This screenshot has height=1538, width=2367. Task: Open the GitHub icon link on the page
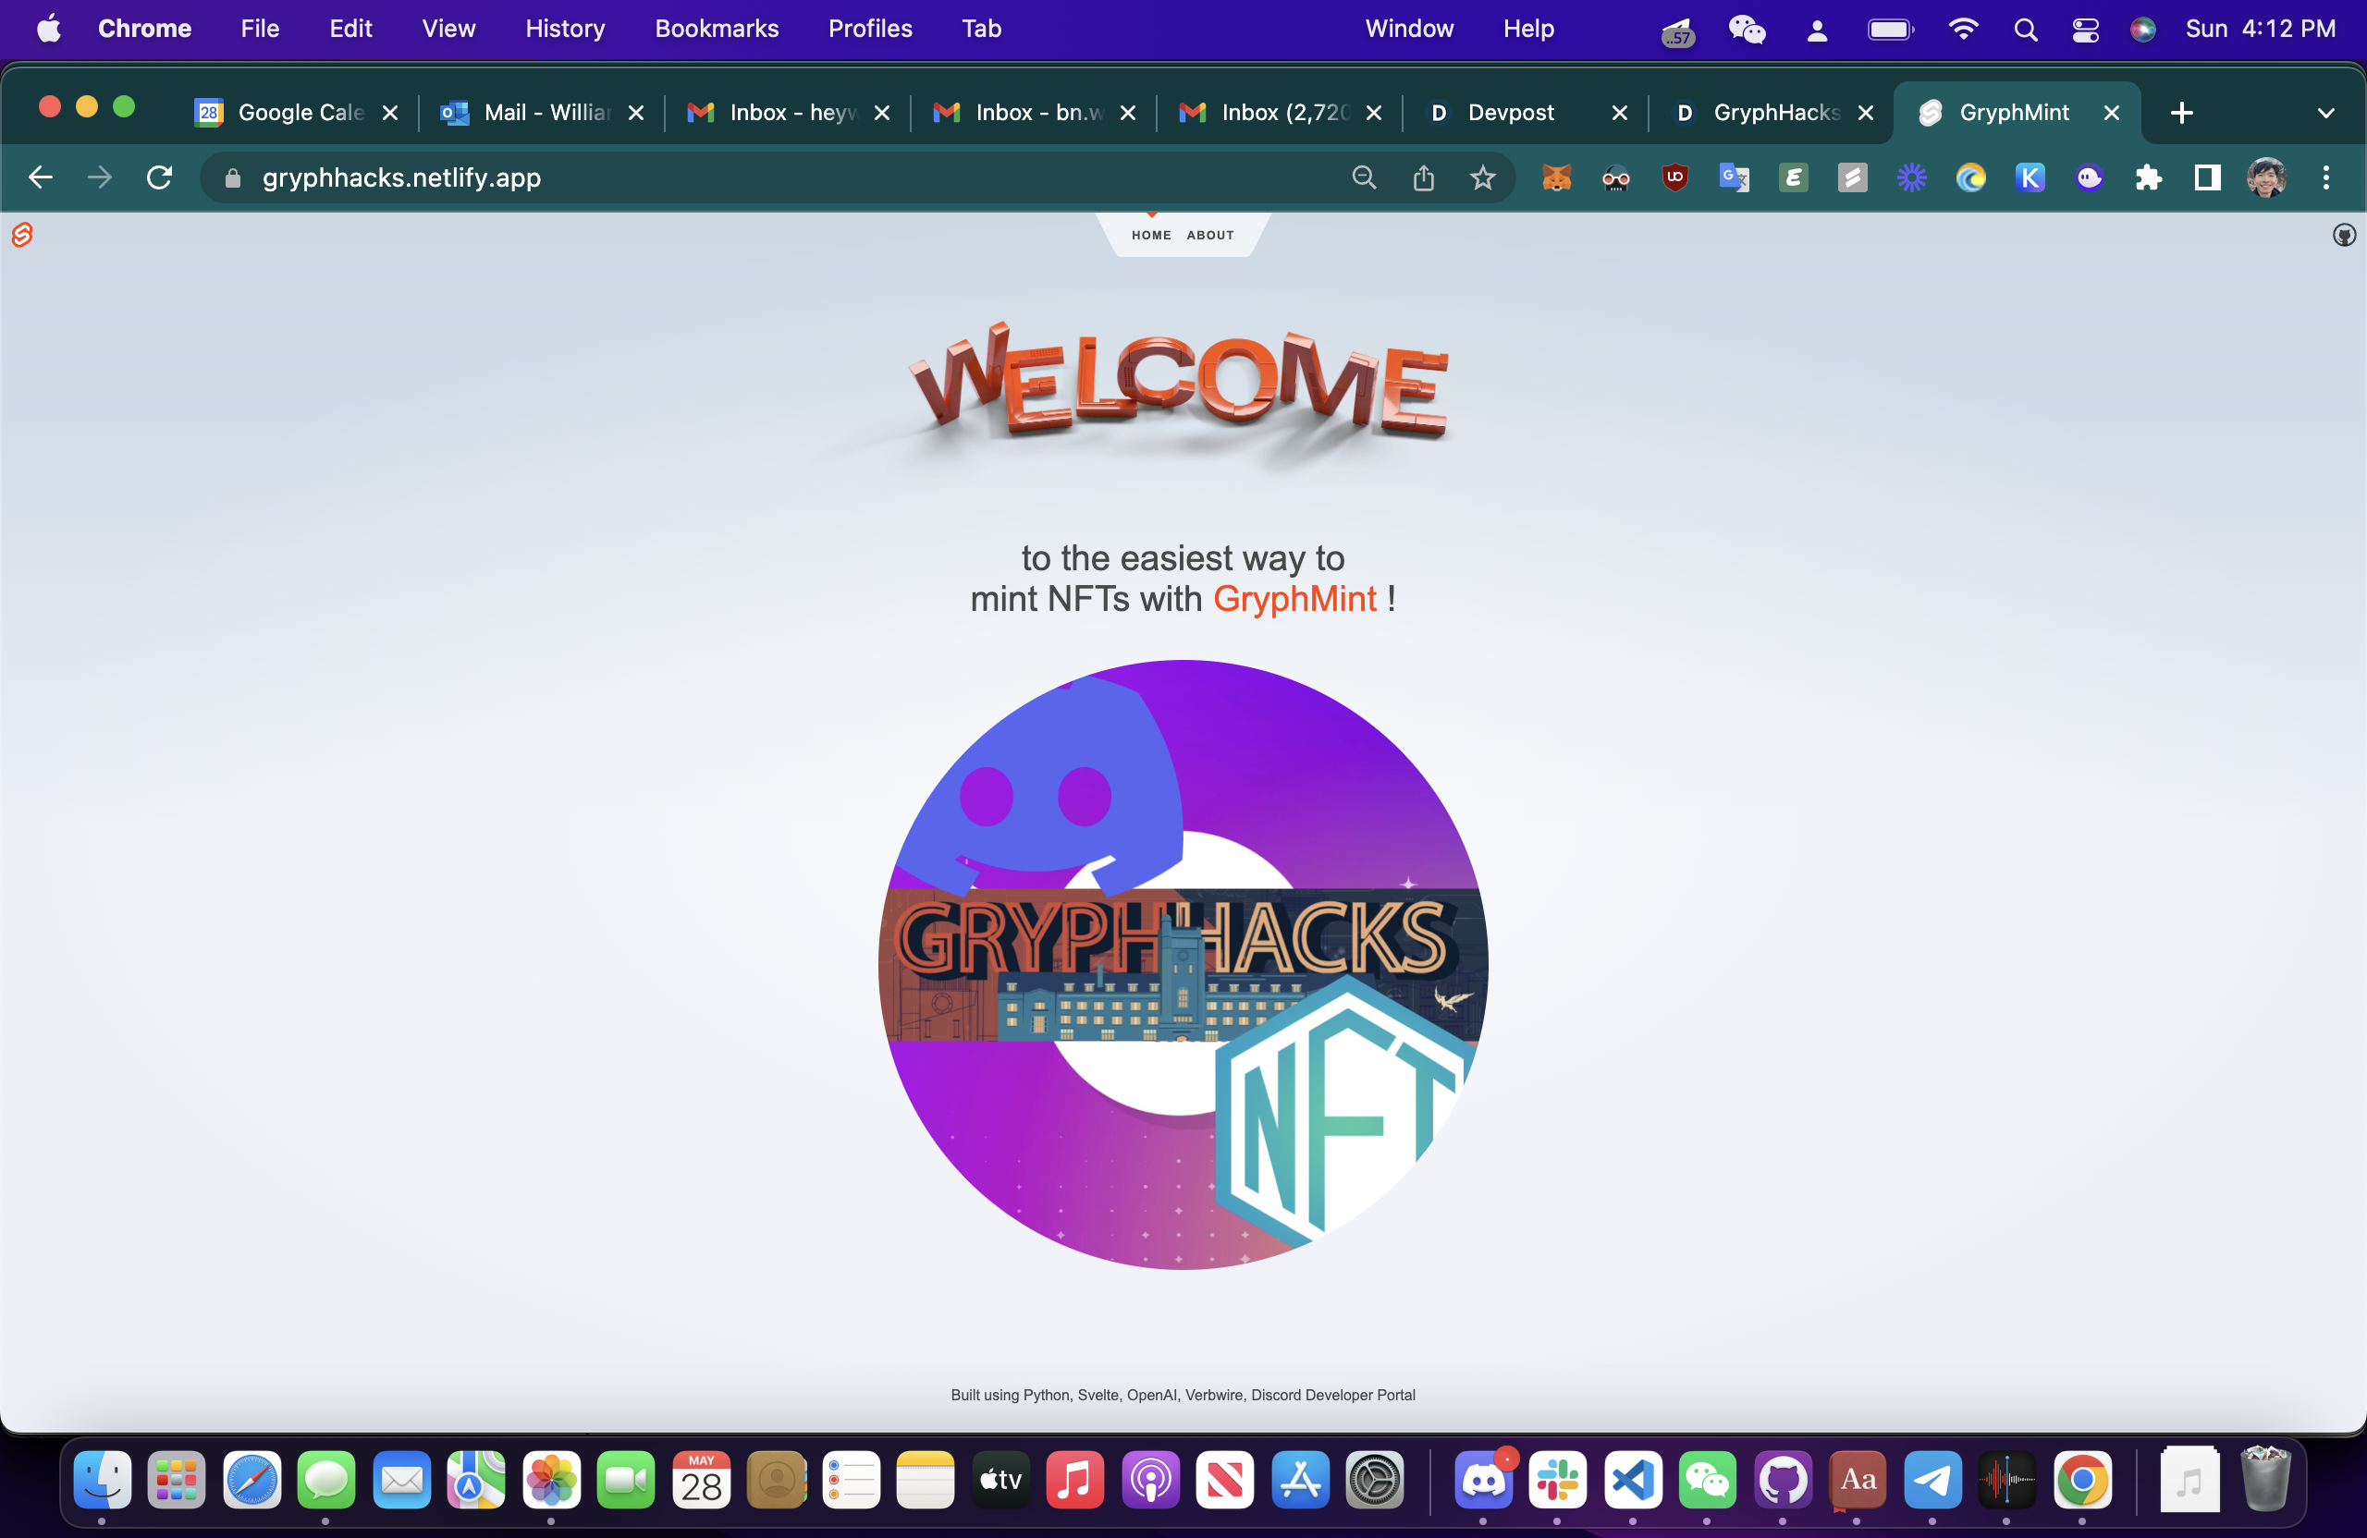tap(2343, 235)
